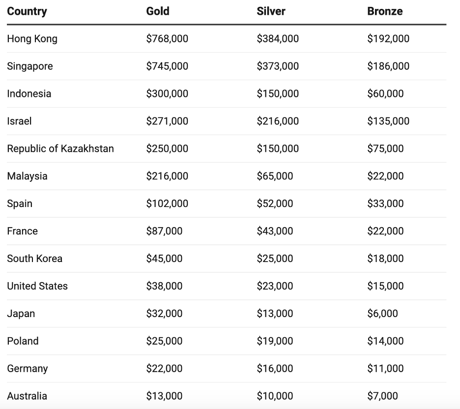Click the Germany country cell
Viewport: 460px width, 409px height.
(x=28, y=369)
